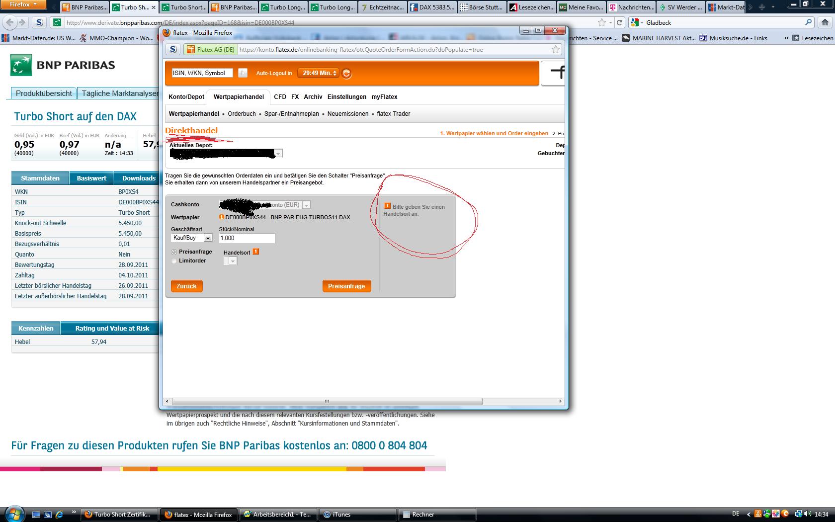Click the magnifier in the Google search box
The image size is (835, 522).
tap(808, 22)
